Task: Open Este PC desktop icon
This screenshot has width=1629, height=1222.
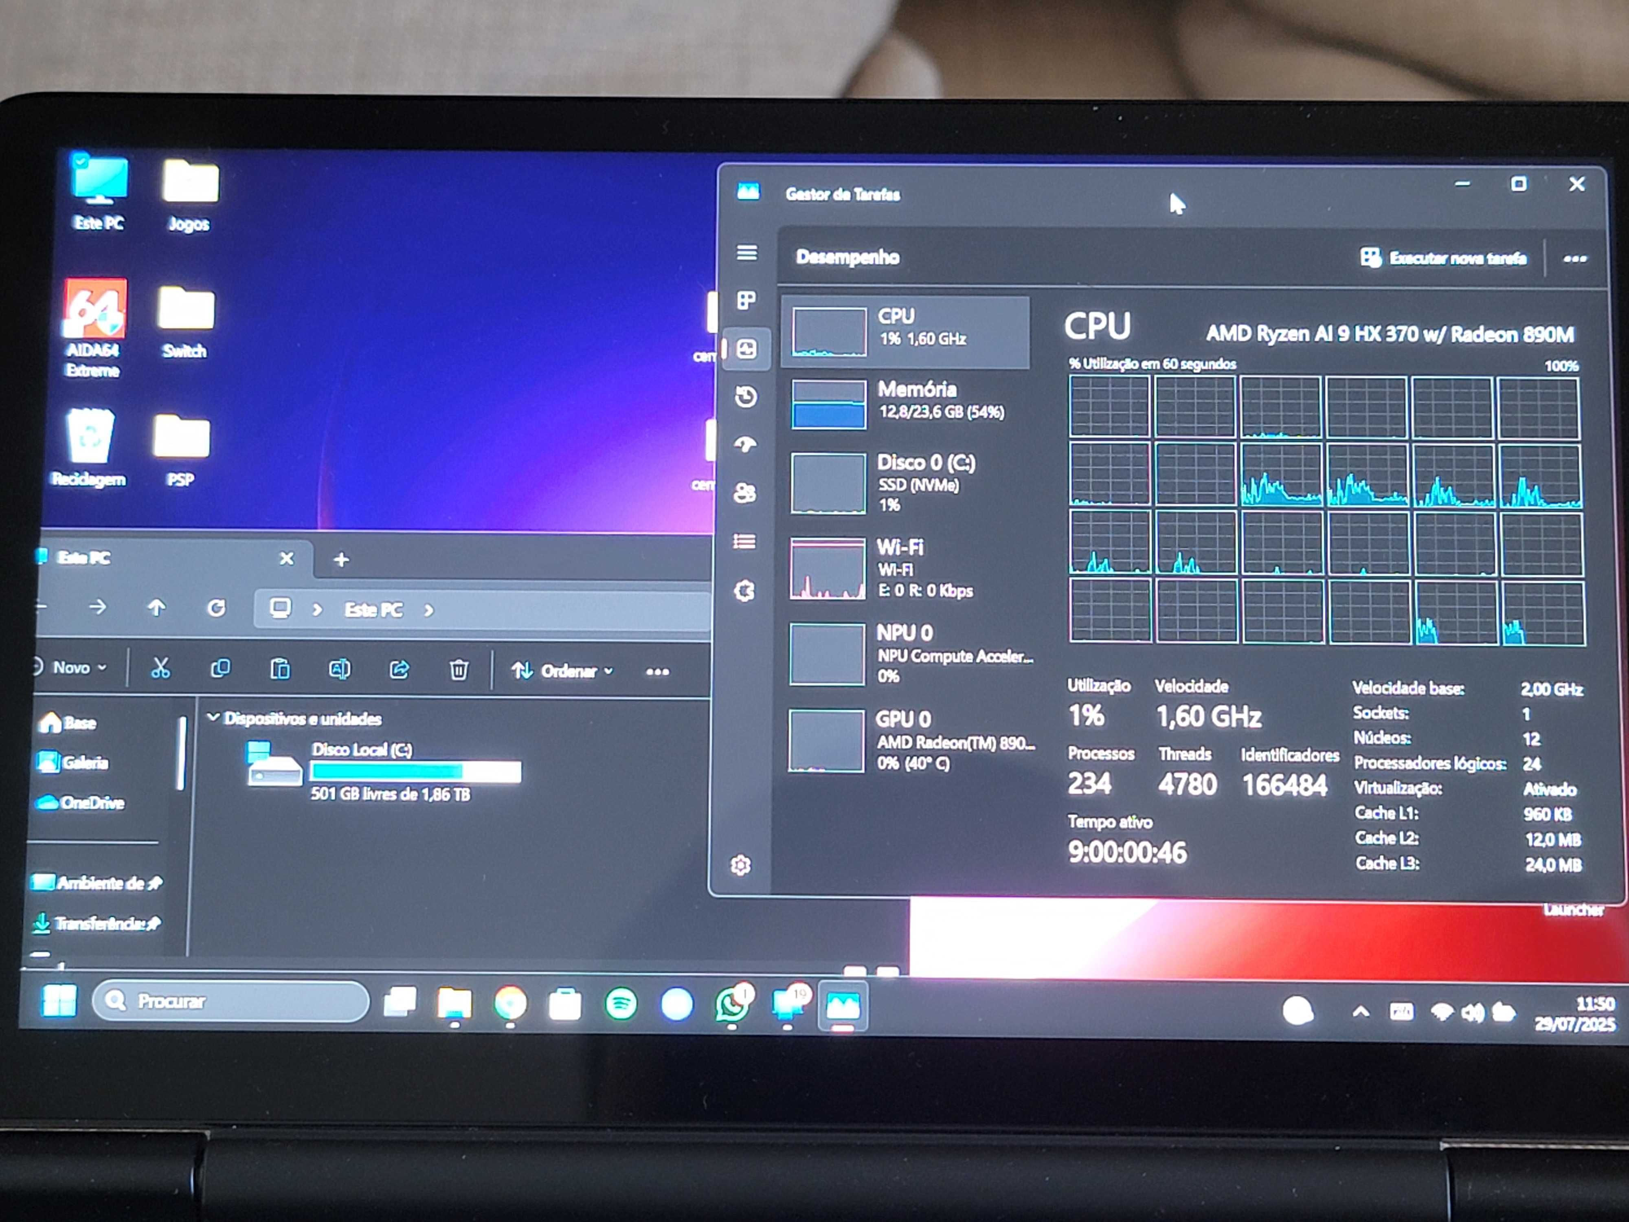Action: coord(99,192)
